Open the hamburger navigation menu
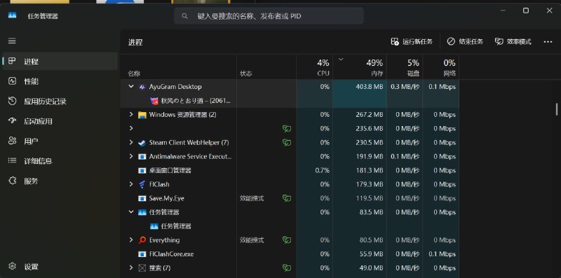The width and height of the screenshot is (561, 278). point(12,41)
